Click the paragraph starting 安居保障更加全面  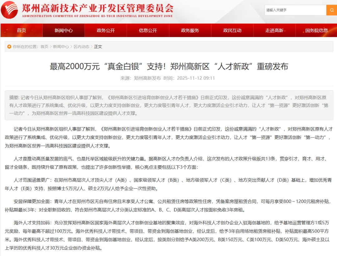point(169,205)
